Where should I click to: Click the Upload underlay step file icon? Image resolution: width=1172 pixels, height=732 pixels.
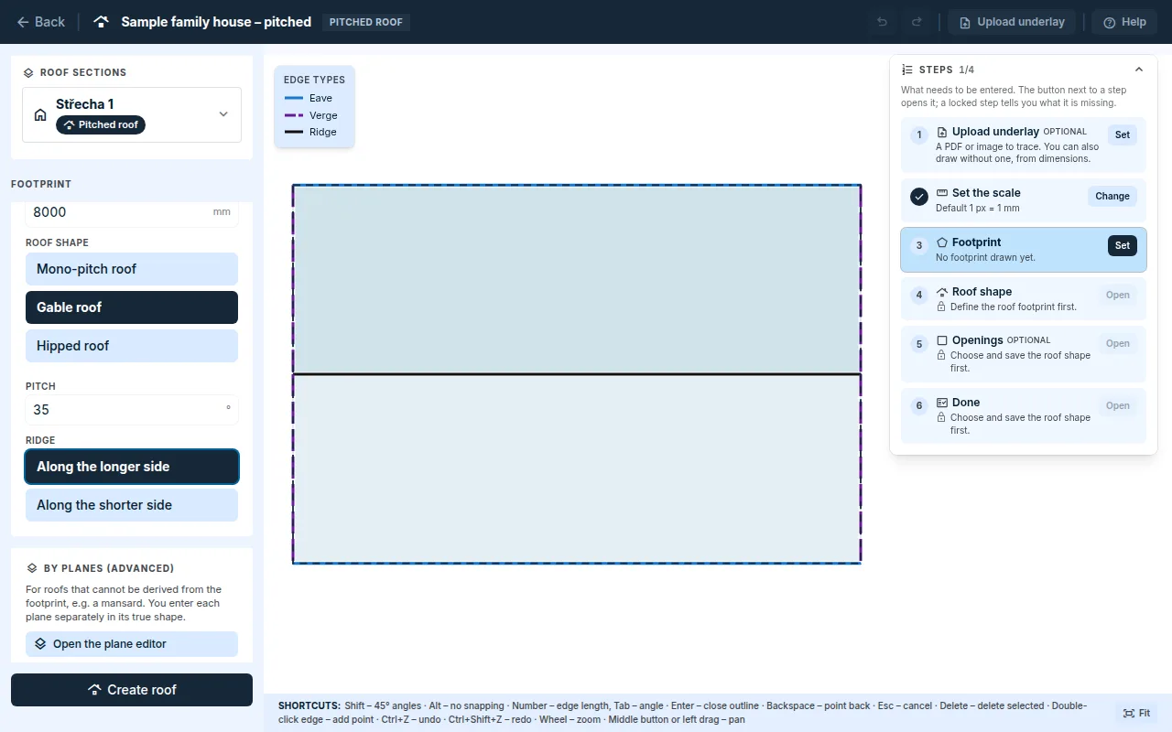[x=942, y=132]
